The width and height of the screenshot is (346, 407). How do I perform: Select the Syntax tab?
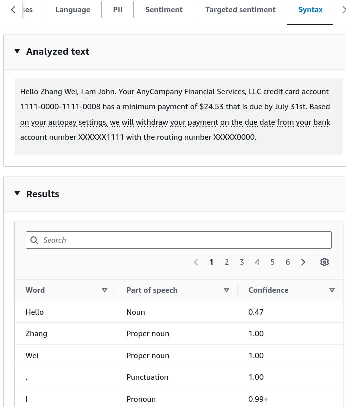point(310,10)
